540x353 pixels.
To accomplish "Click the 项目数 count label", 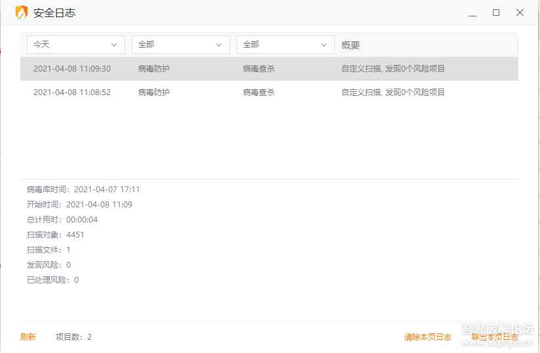I will (73, 337).
